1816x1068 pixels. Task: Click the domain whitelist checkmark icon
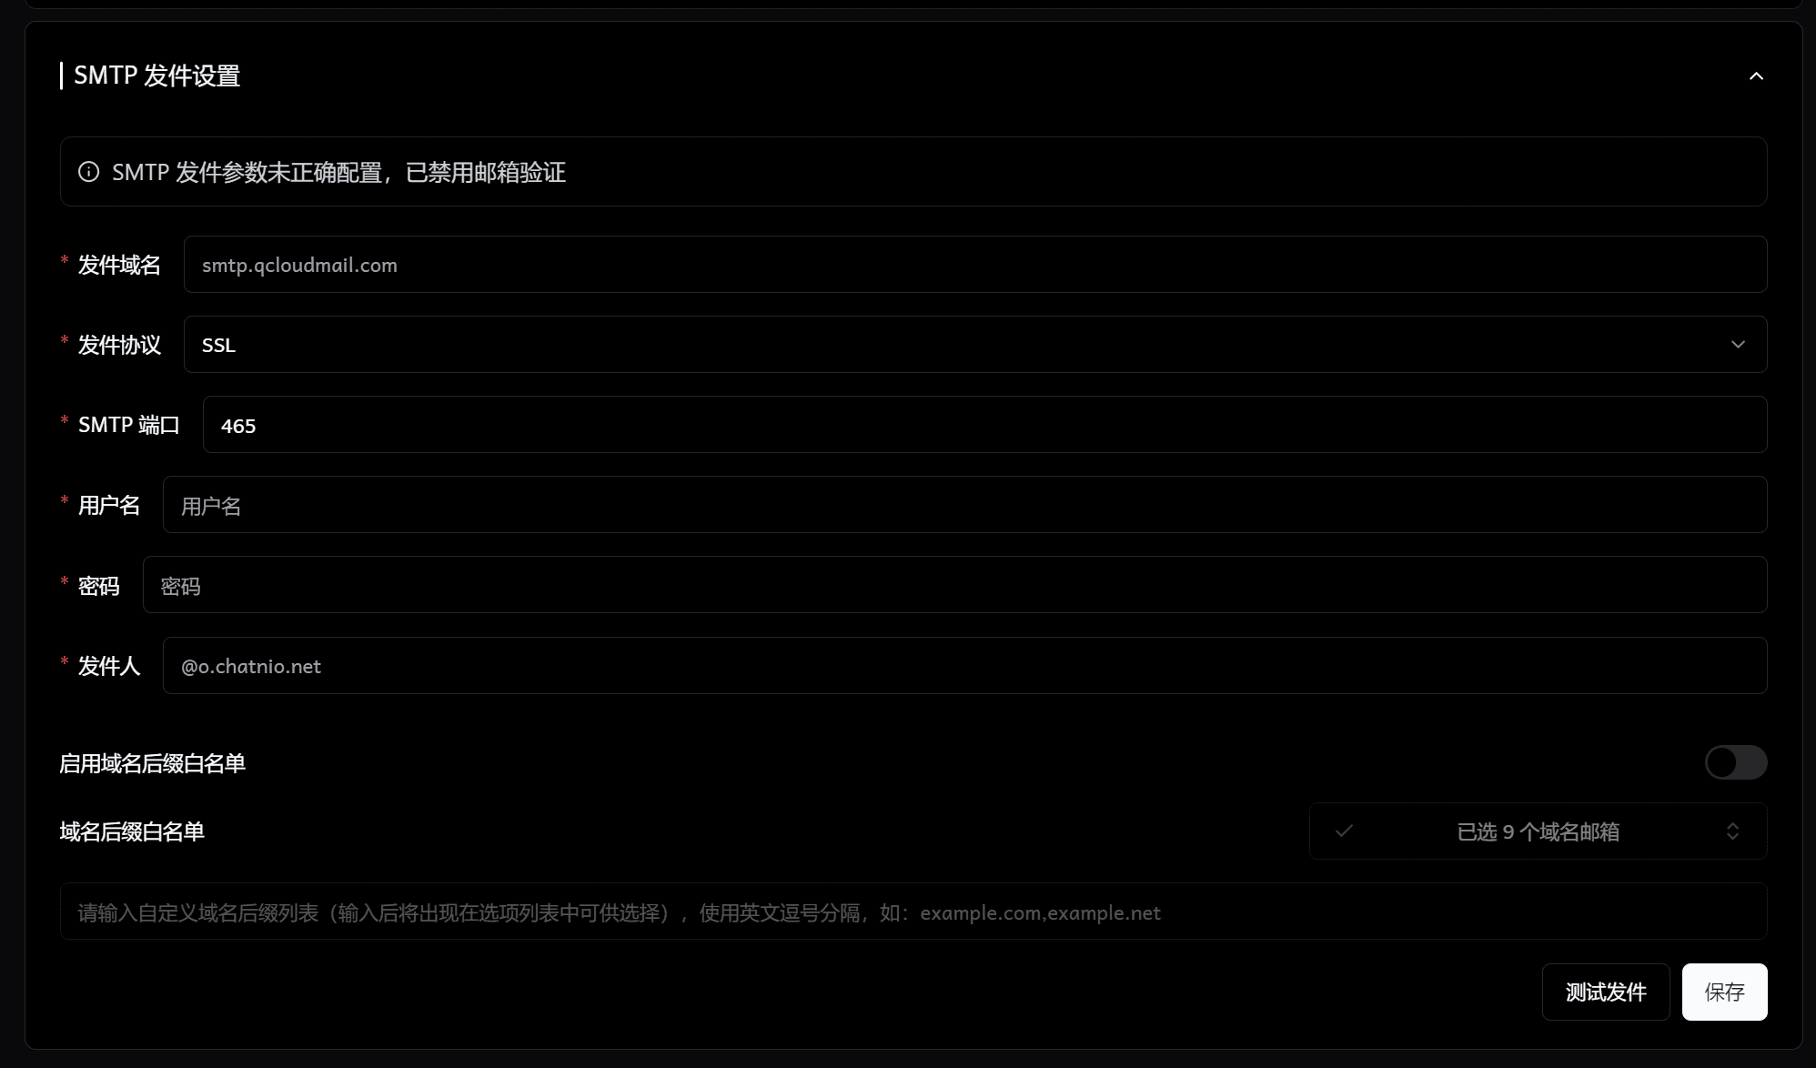click(1344, 831)
